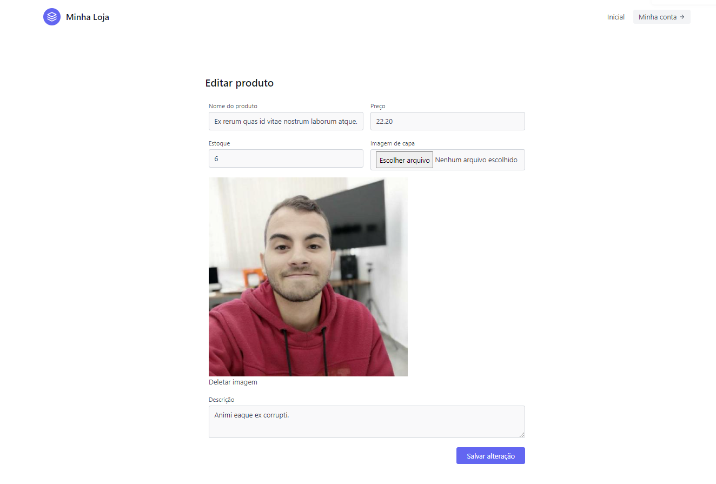The height and width of the screenshot is (484, 716).
Task: Focus the Nome do produto text field
Action: tap(286, 121)
